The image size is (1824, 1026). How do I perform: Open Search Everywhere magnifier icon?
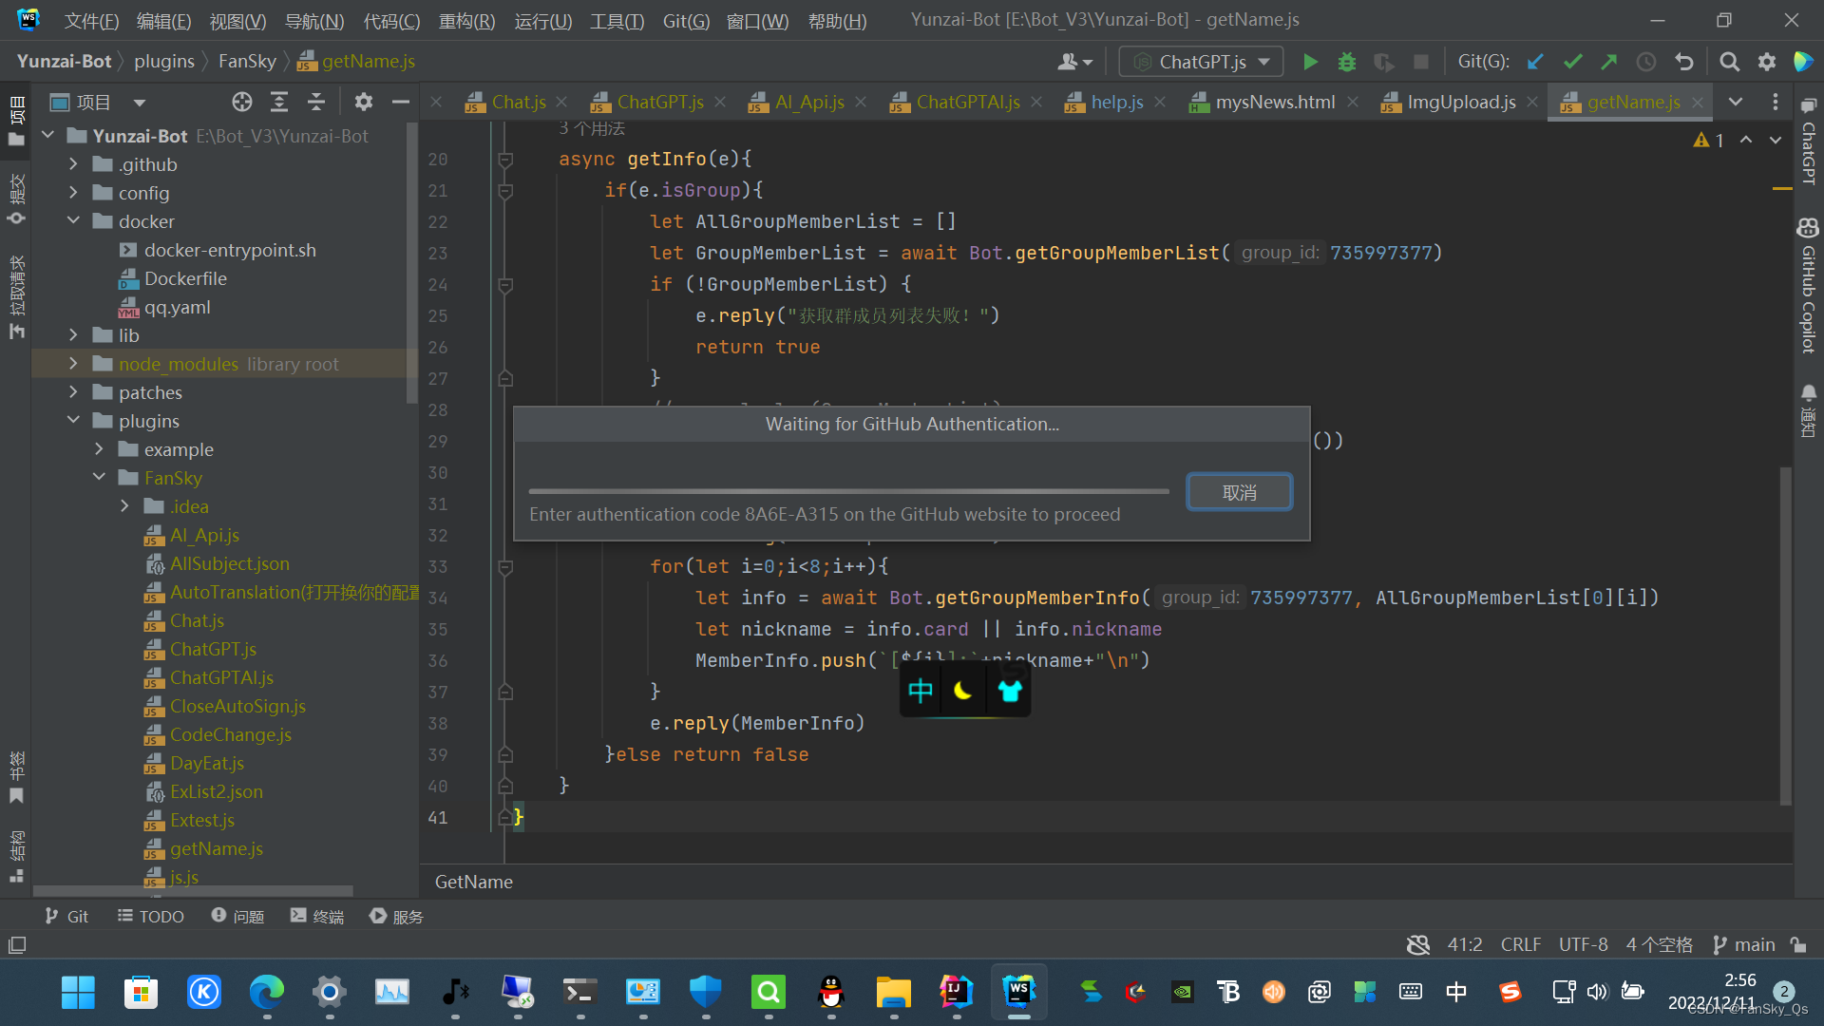[x=1729, y=63]
